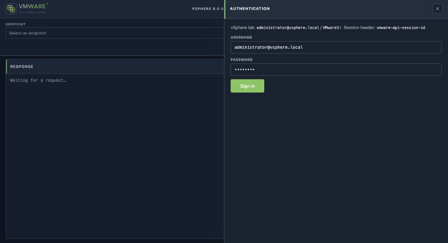
Task: Click the vSphere 8.0 version label
Action: click(x=208, y=9)
